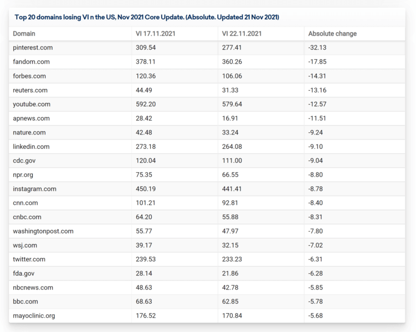
Task: Select apnews.com in the table
Action: pos(32,118)
